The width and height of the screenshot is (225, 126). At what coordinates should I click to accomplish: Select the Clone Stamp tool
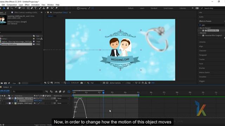coord(44,8)
